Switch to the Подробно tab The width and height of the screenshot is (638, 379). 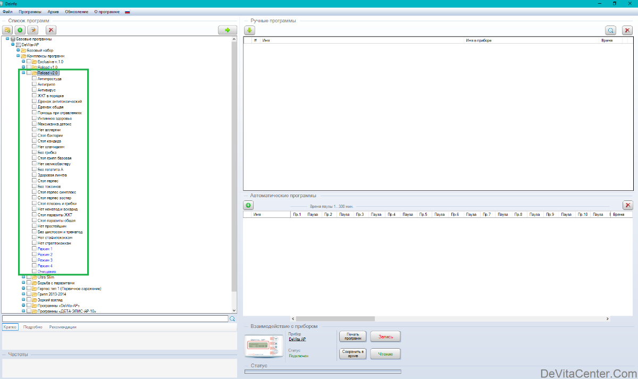click(x=33, y=327)
